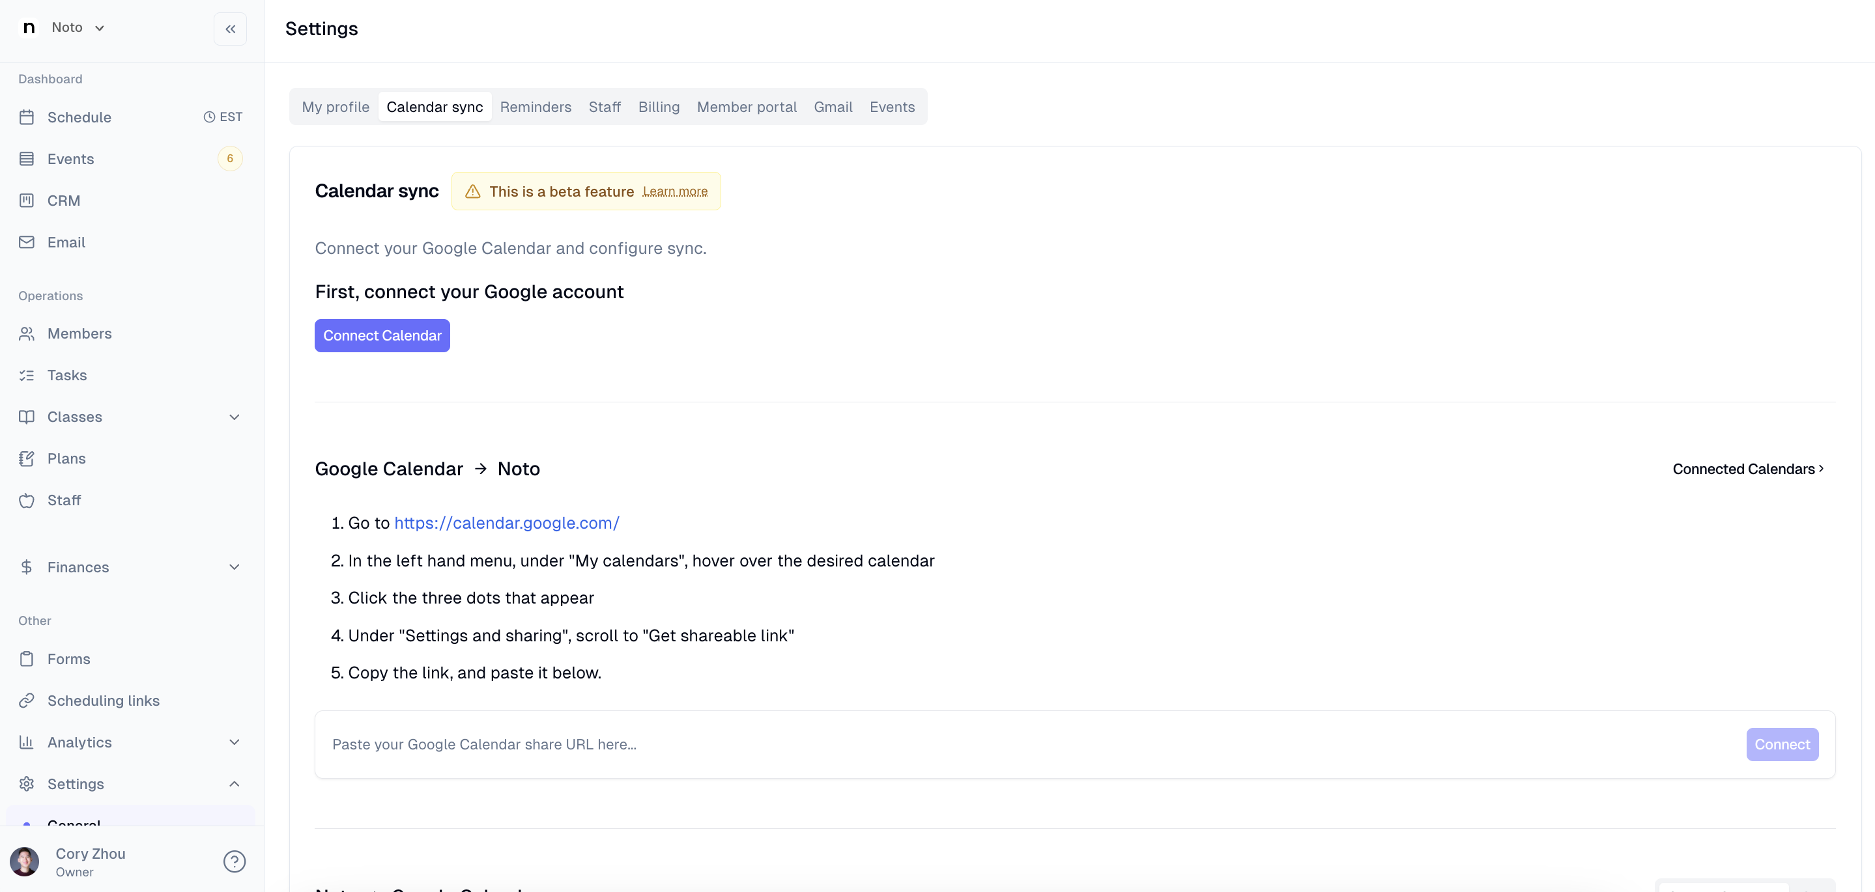Click Cory Zhou's avatar photo
This screenshot has width=1875, height=892.
pyautogui.click(x=25, y=861)
